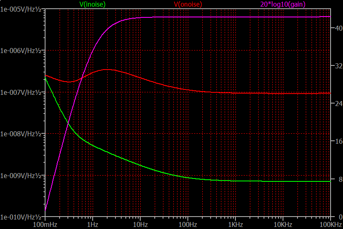The width and height of the screenshot is (343, 229).
Task: Click the 1e-009V/Hz½ left axis label
Action: [x=21, y=176]
